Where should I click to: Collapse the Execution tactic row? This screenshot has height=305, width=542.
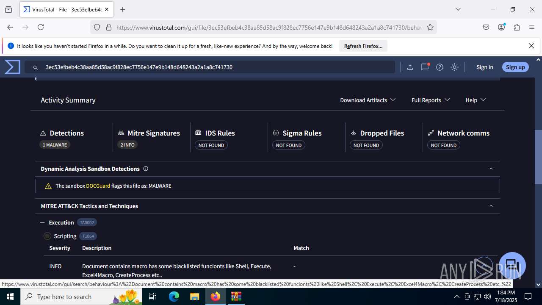[x=42, y=222]
